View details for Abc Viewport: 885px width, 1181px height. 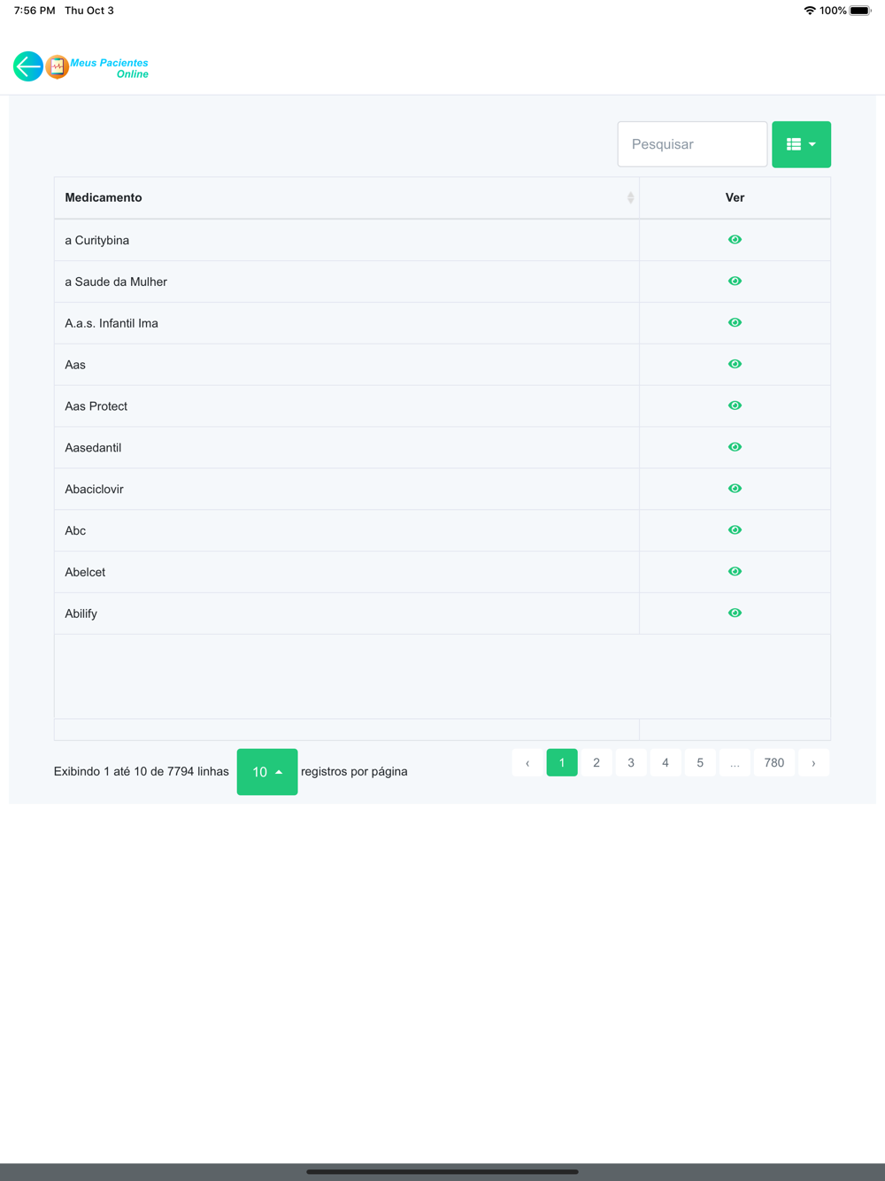[x=735, y=530]
